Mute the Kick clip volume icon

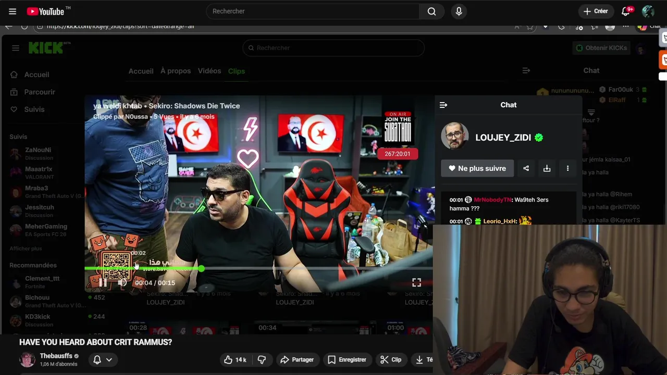(122, 283)
